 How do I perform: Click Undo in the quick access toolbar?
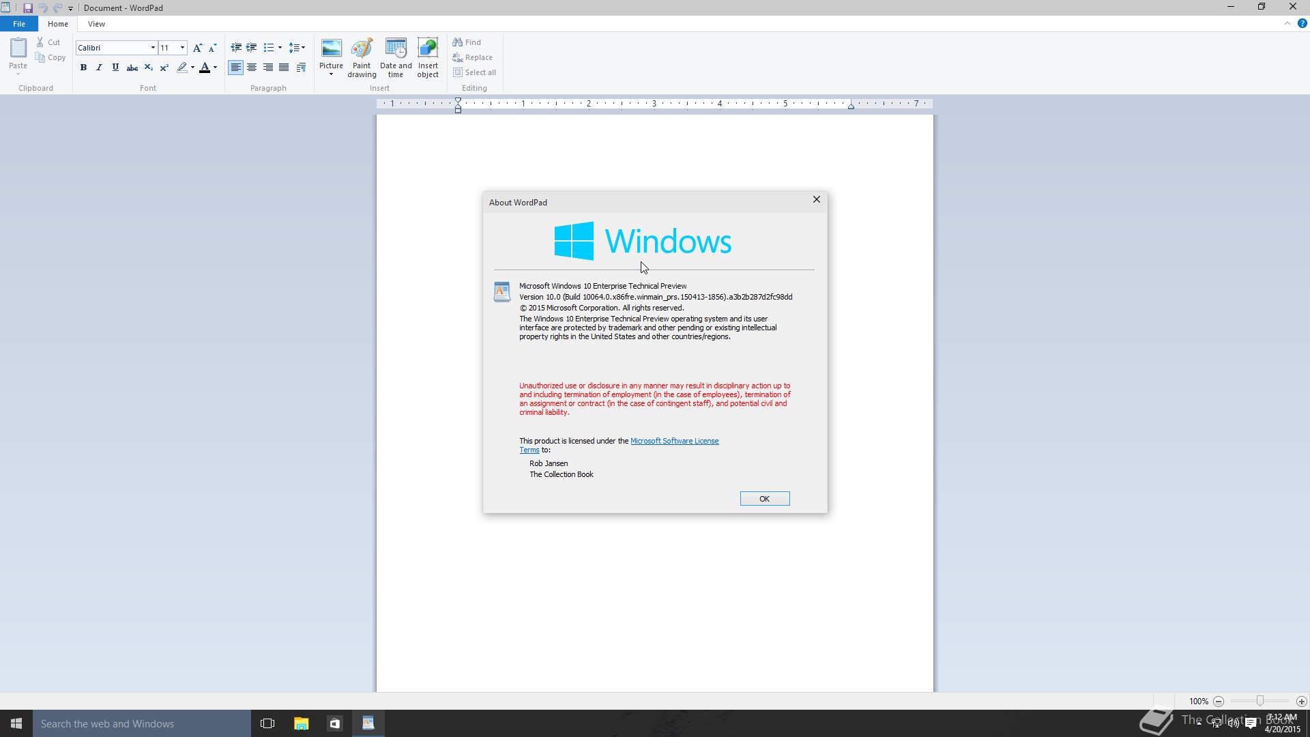pyautogui.click(x=43, y=8)
